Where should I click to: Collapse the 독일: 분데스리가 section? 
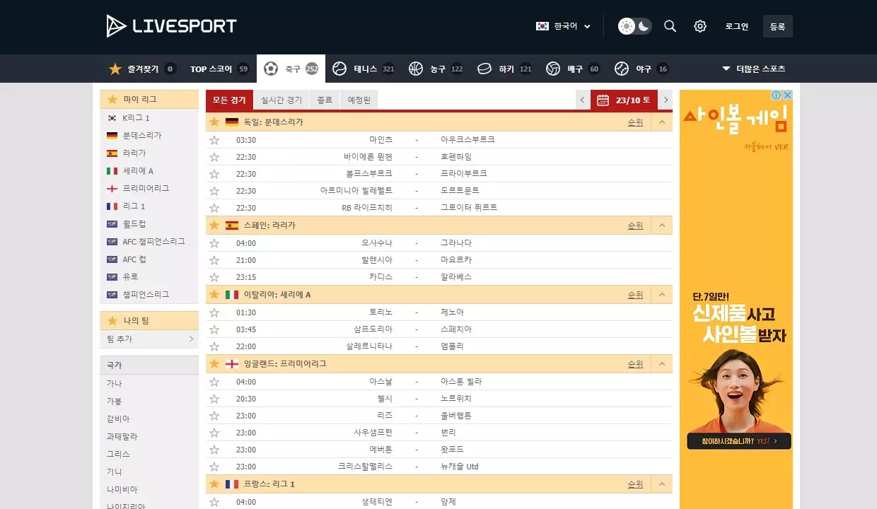click(x=662, y=122)
